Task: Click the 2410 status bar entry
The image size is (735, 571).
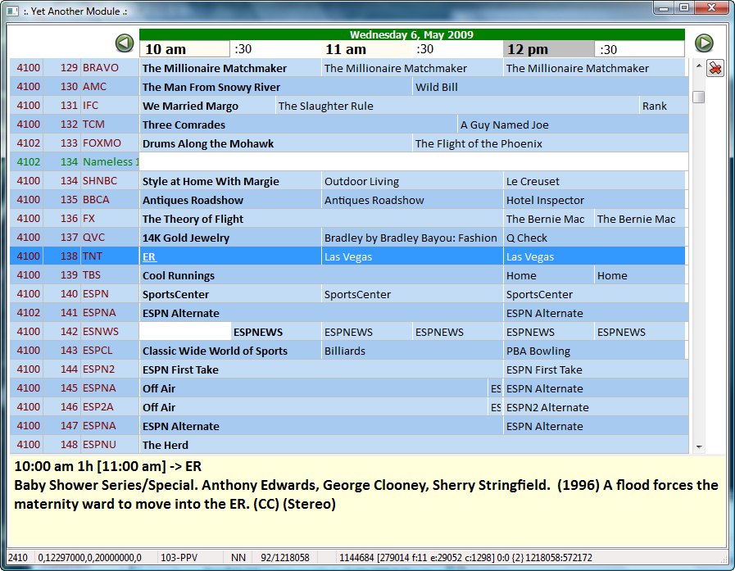Action: tap(18, 557)
